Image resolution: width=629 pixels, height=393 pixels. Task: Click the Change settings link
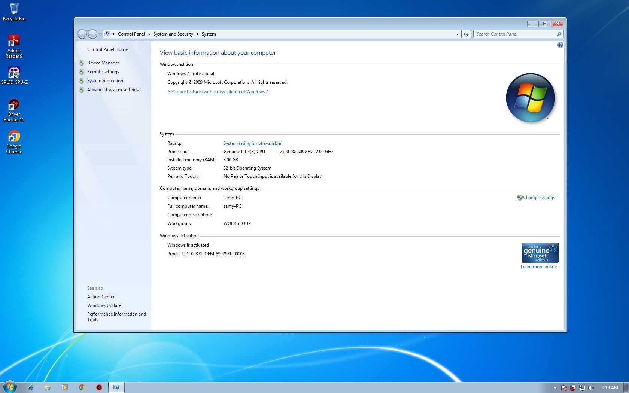(x=539, y=198)
